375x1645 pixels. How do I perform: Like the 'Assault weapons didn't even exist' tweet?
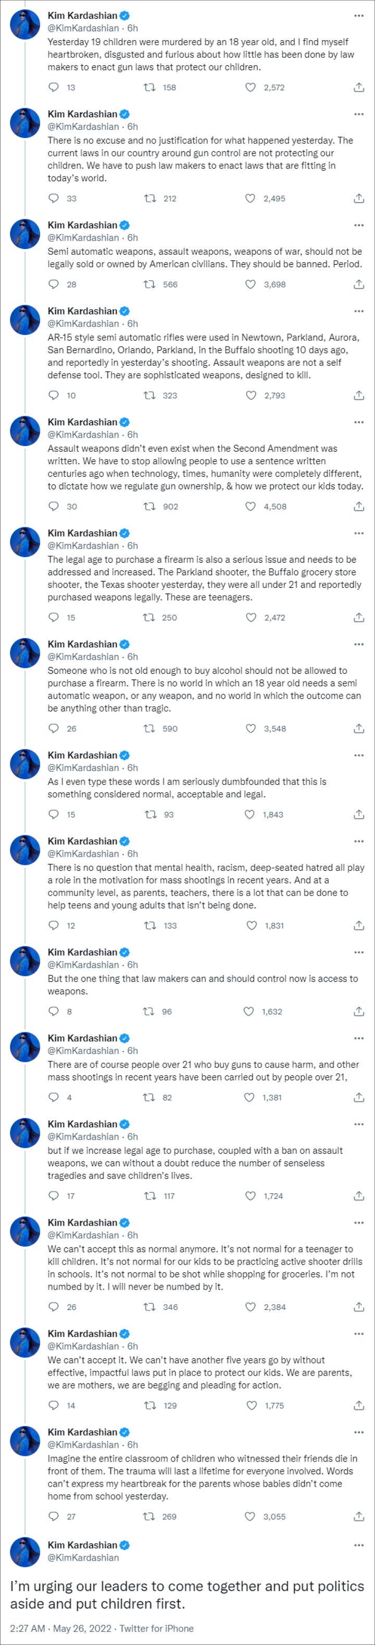(x=251, y=506)
